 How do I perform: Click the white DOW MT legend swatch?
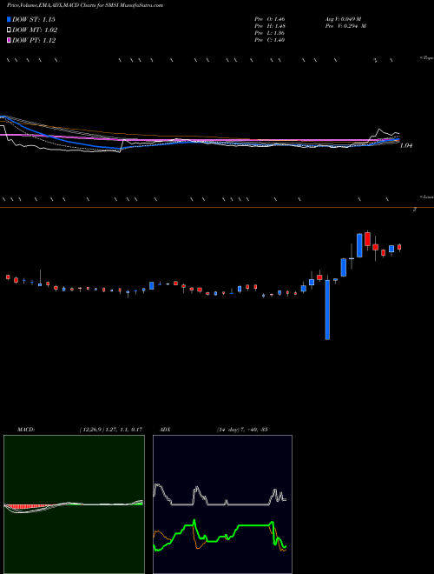tap(9, 30)
